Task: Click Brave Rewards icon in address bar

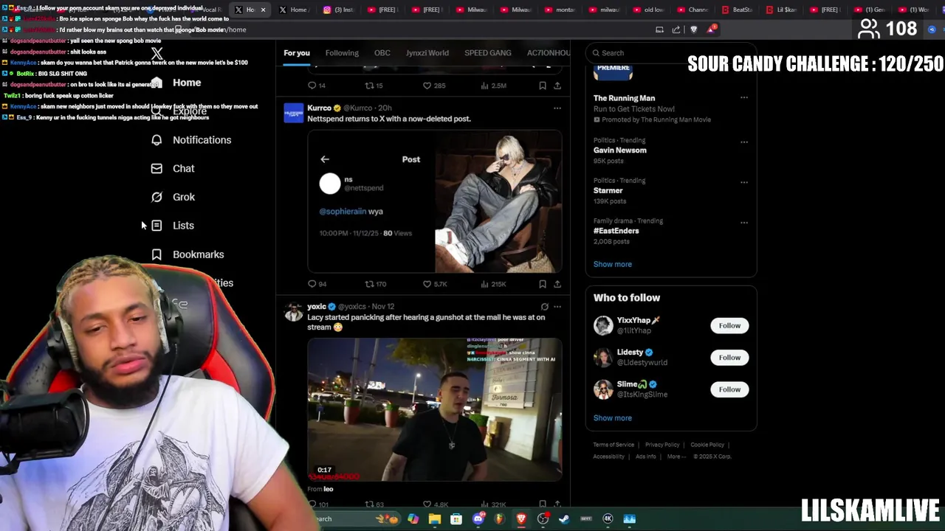Action: [711, 29]
